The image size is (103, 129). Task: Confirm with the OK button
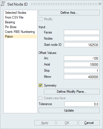click(67, 123)
